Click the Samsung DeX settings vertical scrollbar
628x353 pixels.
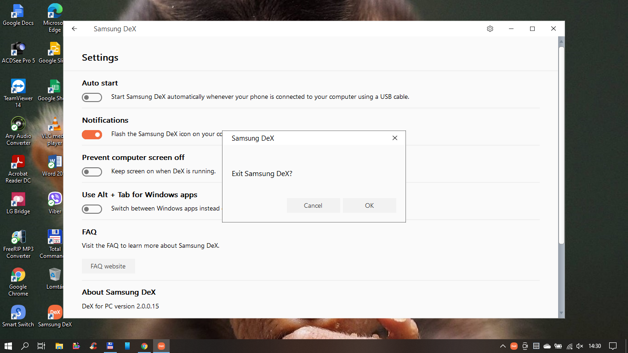pos(561,145)
